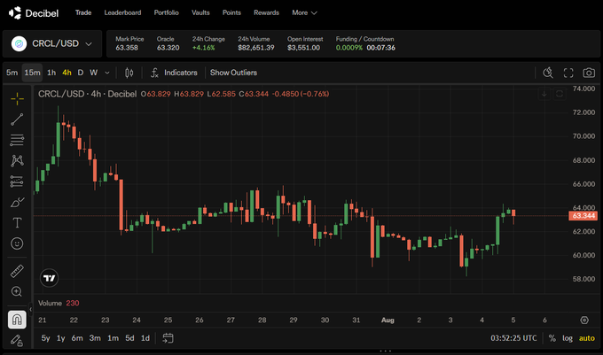Viewport: 603px width, 355px height.
Task: Select the ruler measure tool
Action: (x=17, y=271)
